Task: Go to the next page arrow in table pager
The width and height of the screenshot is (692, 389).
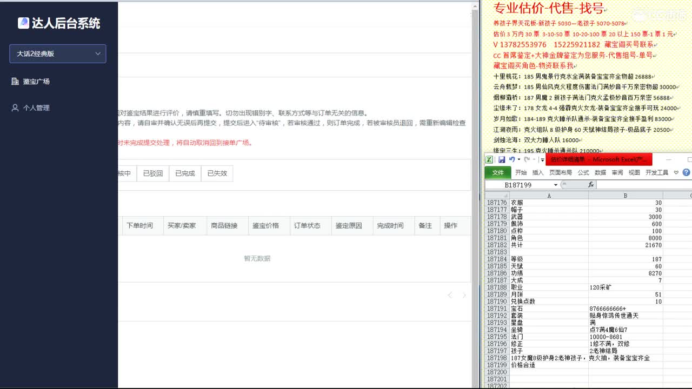Action: click(x=464, y=295)
